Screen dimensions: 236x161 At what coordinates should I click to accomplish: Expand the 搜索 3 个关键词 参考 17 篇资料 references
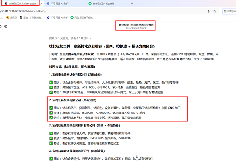tap(70, 38)
